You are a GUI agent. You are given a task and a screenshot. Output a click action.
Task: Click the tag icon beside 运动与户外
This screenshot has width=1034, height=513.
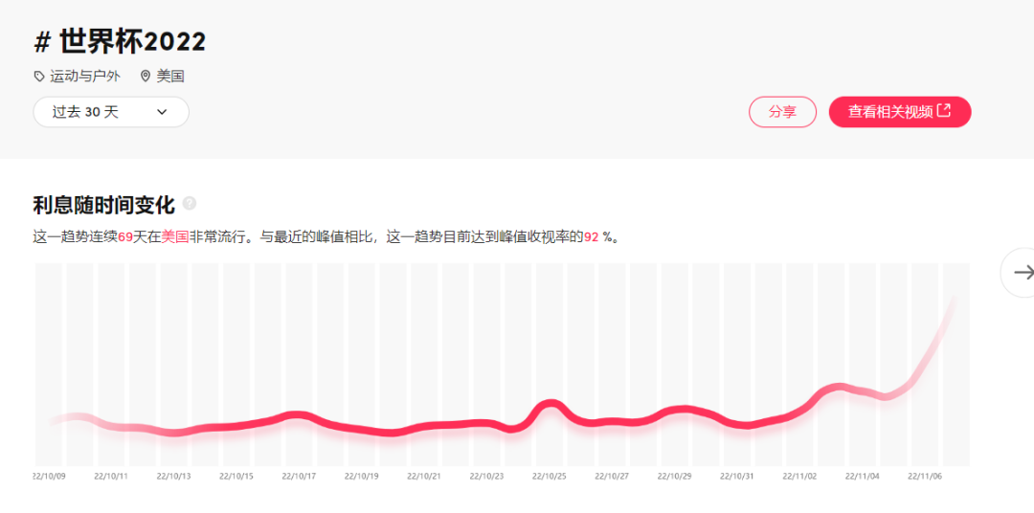39,77
